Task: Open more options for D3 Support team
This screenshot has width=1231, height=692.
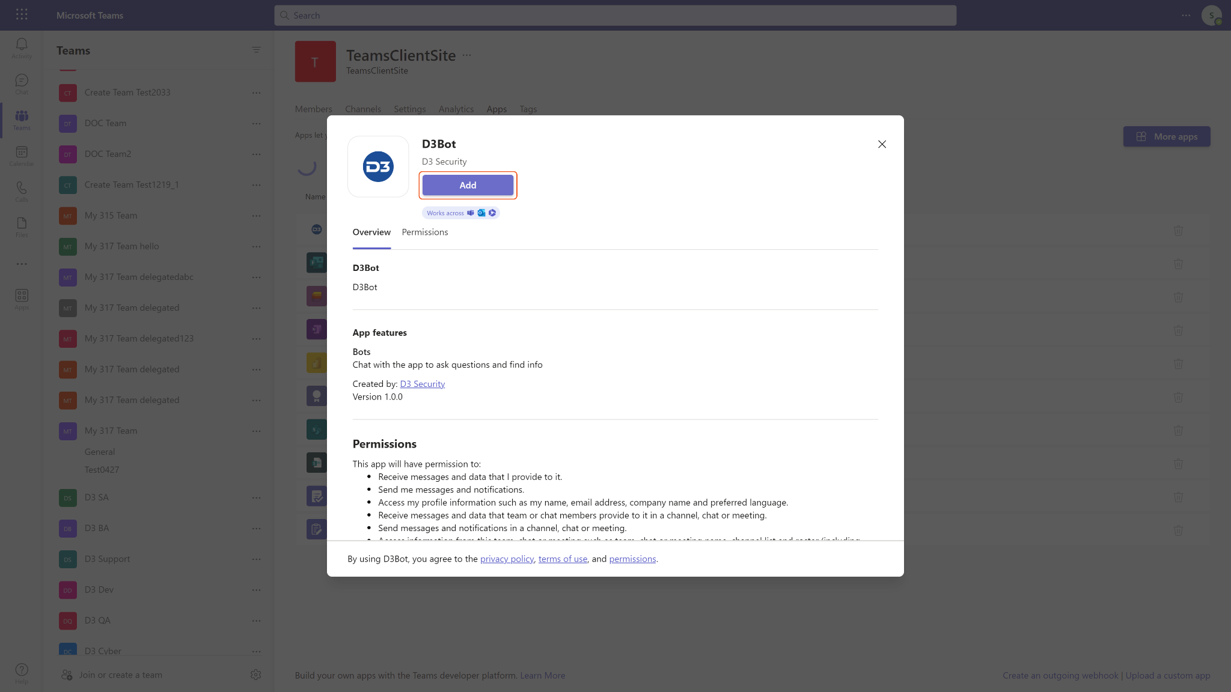Action: [257, 559]
